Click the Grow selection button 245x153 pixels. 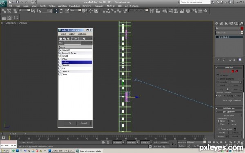coord(236,86)
